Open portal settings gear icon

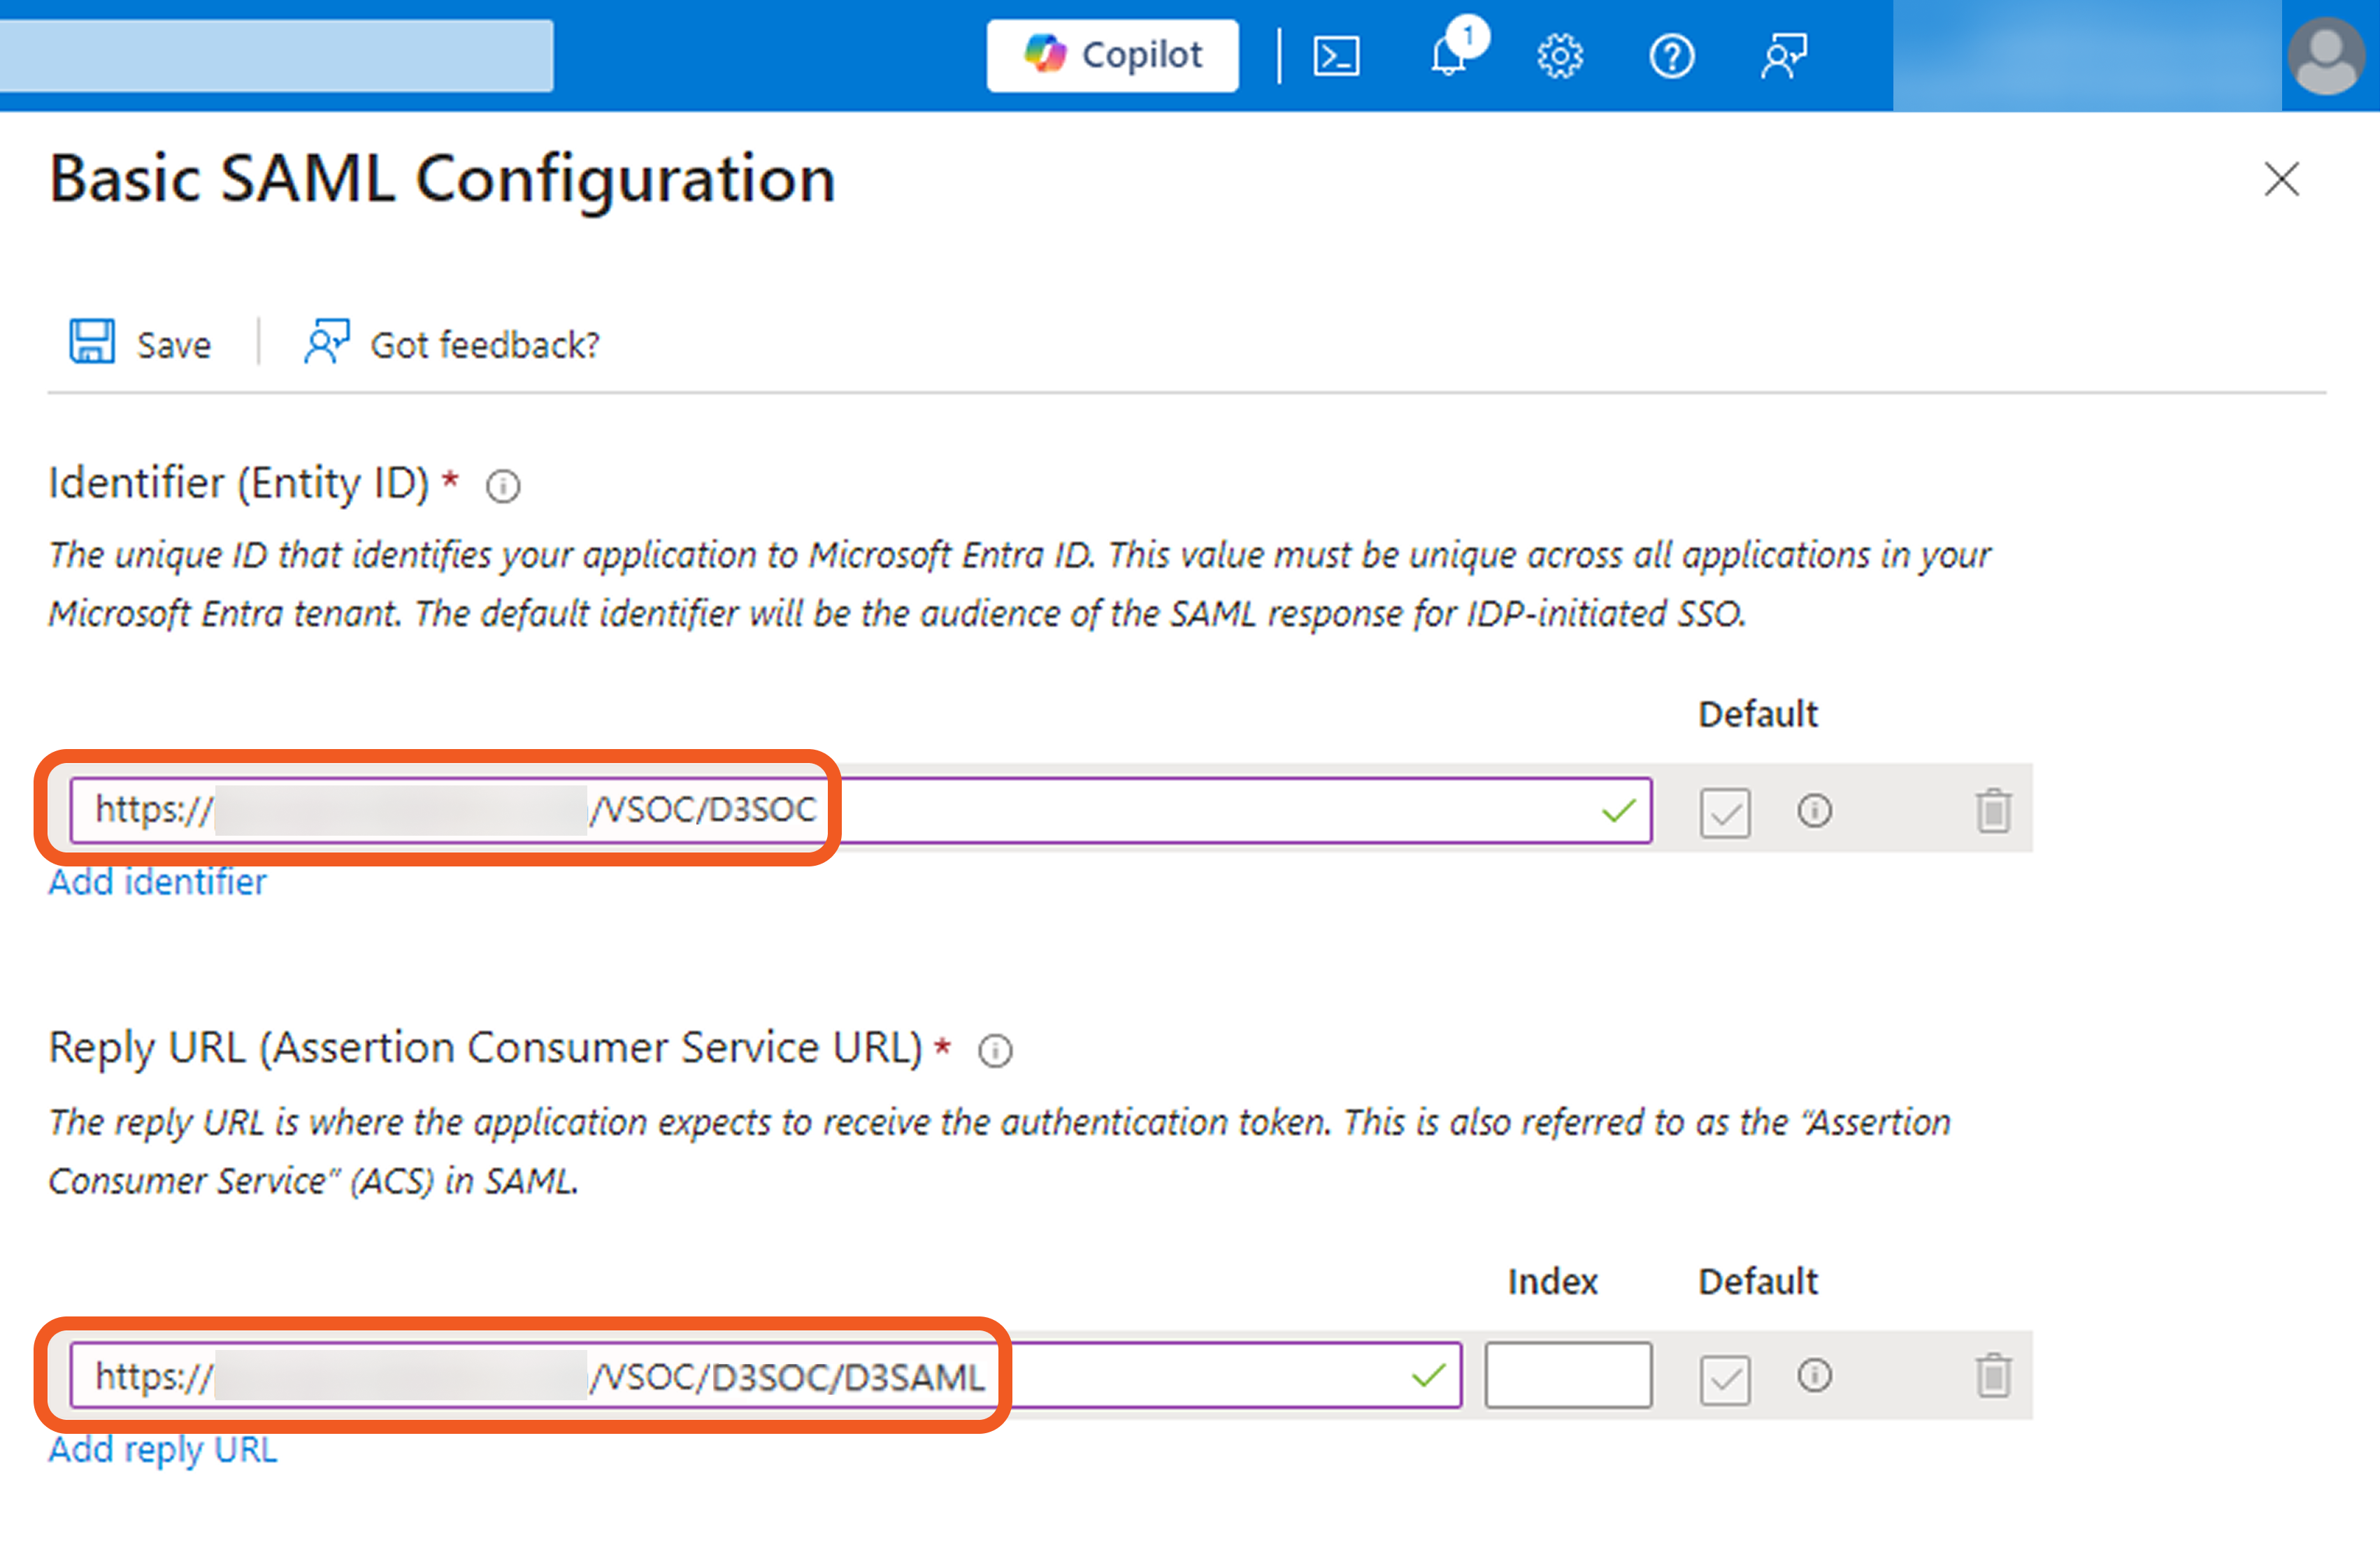point(1560,56)
